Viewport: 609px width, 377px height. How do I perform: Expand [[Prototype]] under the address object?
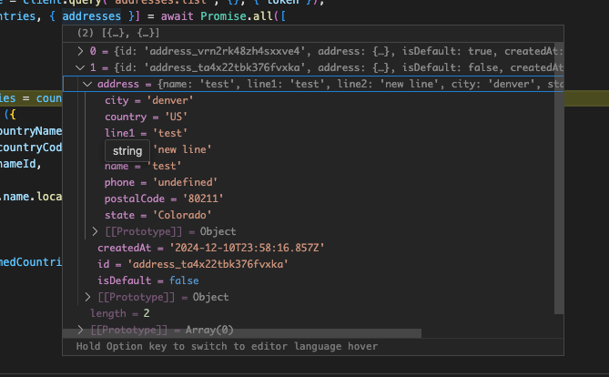coord(96,231)
